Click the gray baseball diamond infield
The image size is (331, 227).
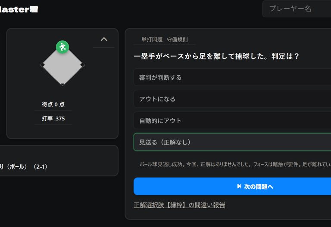point(62,67)
